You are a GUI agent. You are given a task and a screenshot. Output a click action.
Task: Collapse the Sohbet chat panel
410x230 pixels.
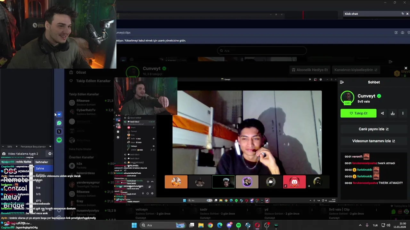click(x=342, y=82)
